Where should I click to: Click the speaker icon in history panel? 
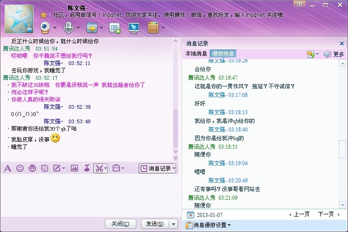(x=327, y=54)
